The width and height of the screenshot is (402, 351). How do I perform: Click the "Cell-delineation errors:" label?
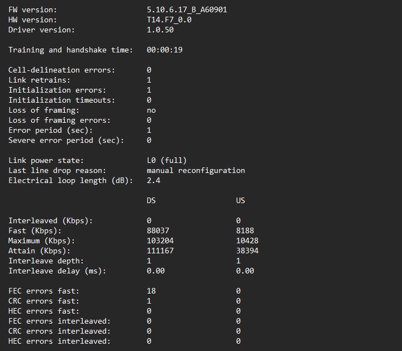point(62,70)
